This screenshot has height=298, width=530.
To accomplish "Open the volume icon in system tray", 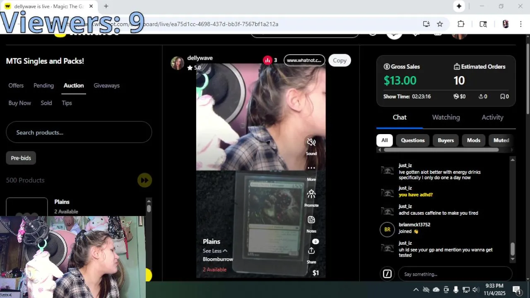I will (476, 290).
